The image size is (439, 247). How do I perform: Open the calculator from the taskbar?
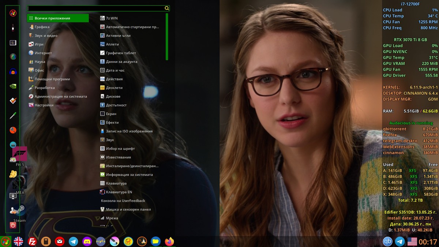tap(46, 242)
